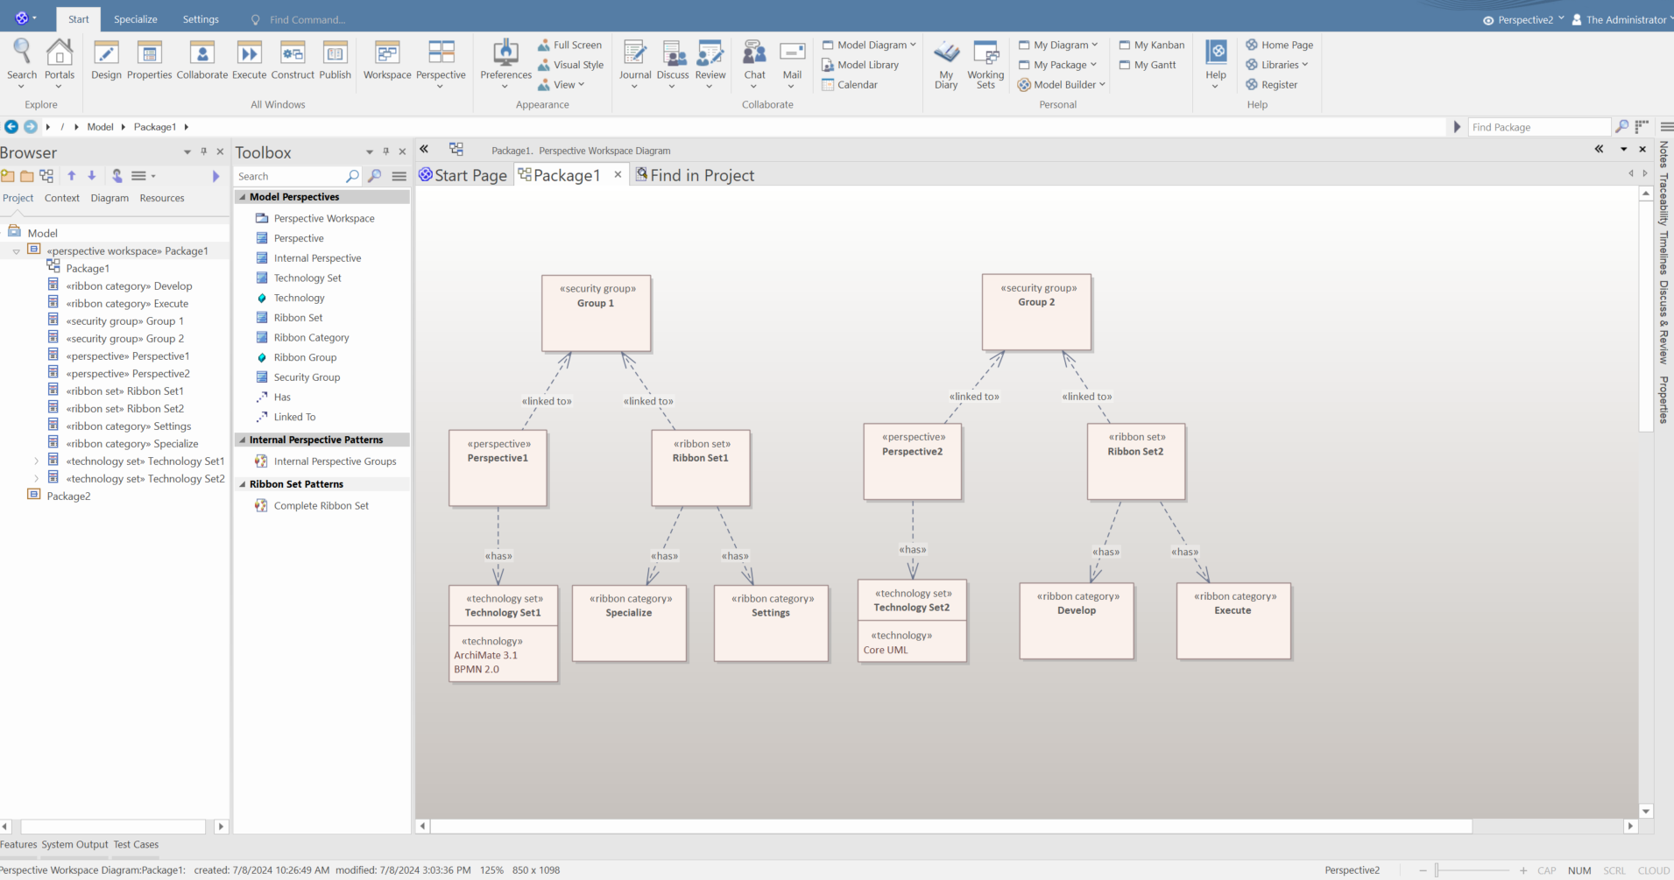This screenshot has height=880, width=1674.
Task: Expand the Technology Set1 tree node
Action: (x=36, y=461)
